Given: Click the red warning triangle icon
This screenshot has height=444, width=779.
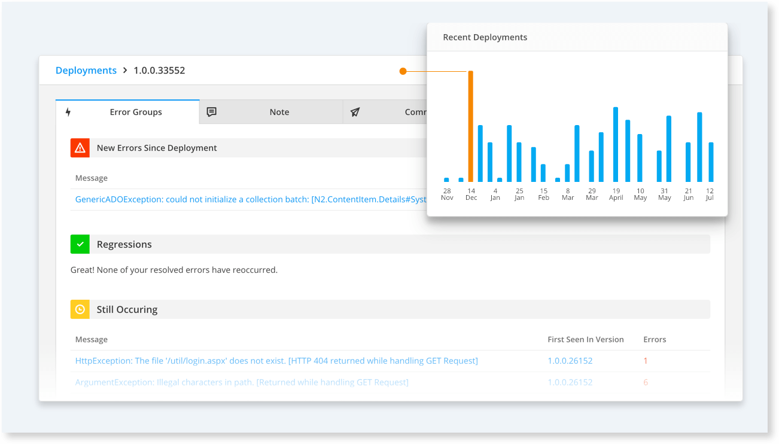Looking at the screenshot, I should click(80, 148).
